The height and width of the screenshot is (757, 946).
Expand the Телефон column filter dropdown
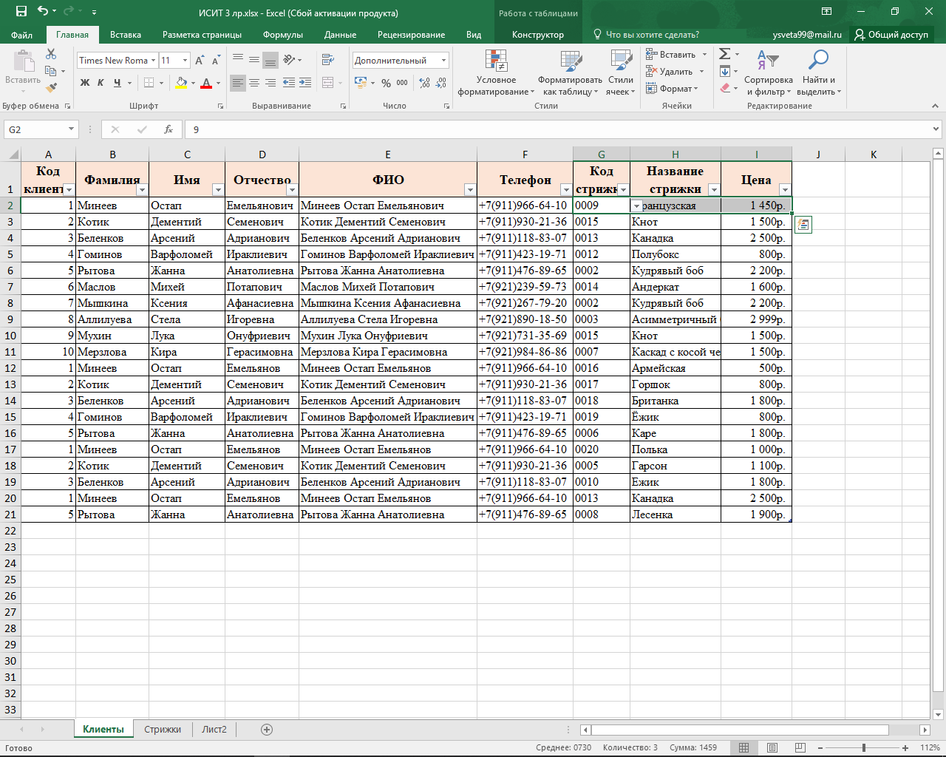[565, 190]
